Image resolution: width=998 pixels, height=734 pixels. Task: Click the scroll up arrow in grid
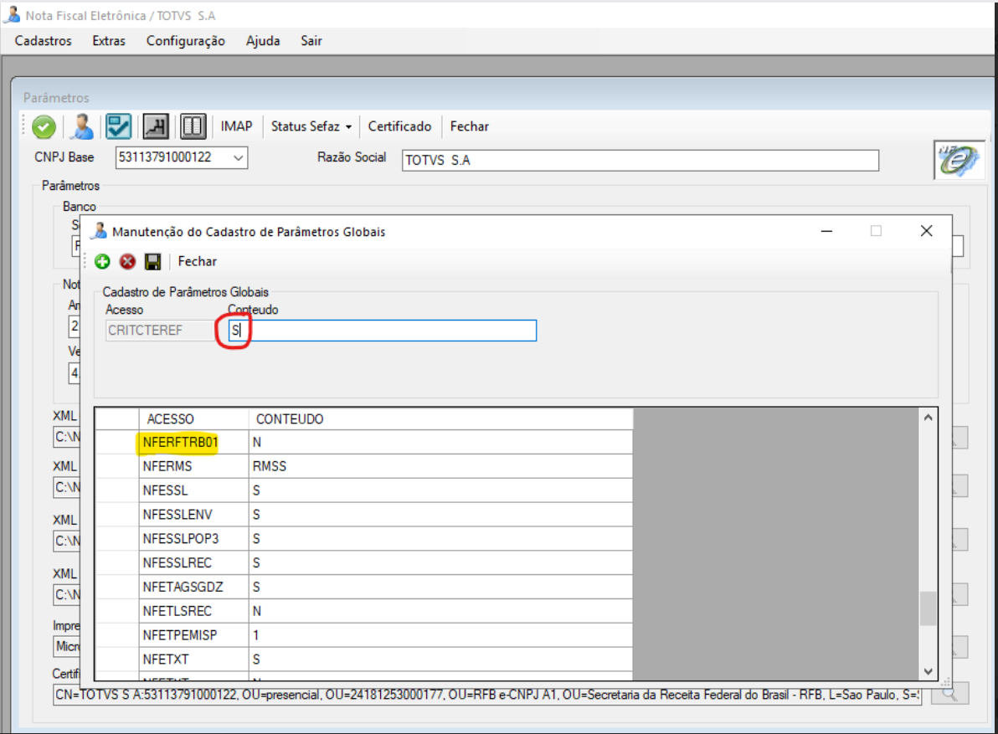pyautogui.click(x=928, y=418)
